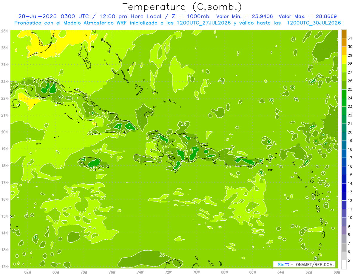358x276 pixels.
Task: Click the SisTT ONAMET/REP.DOM. logo box
Action: 304,264
